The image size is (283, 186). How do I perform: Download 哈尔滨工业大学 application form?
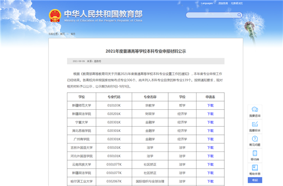coord(210,181)
